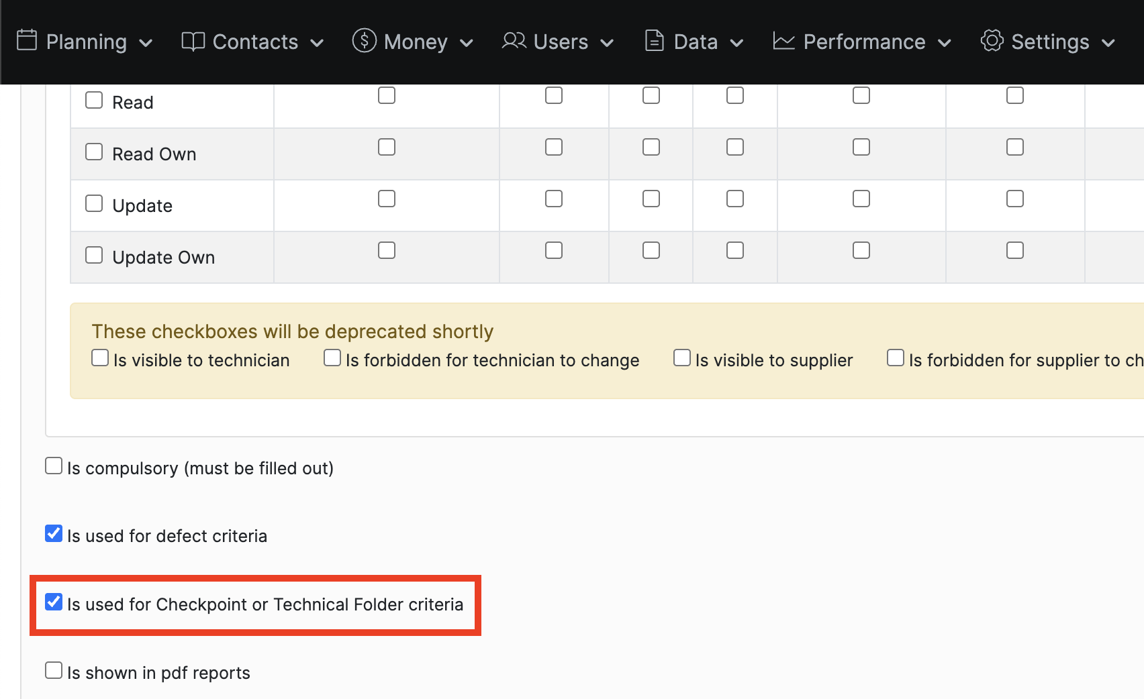Enable 'Is forbidden for technician to change'

click(332, 358)
